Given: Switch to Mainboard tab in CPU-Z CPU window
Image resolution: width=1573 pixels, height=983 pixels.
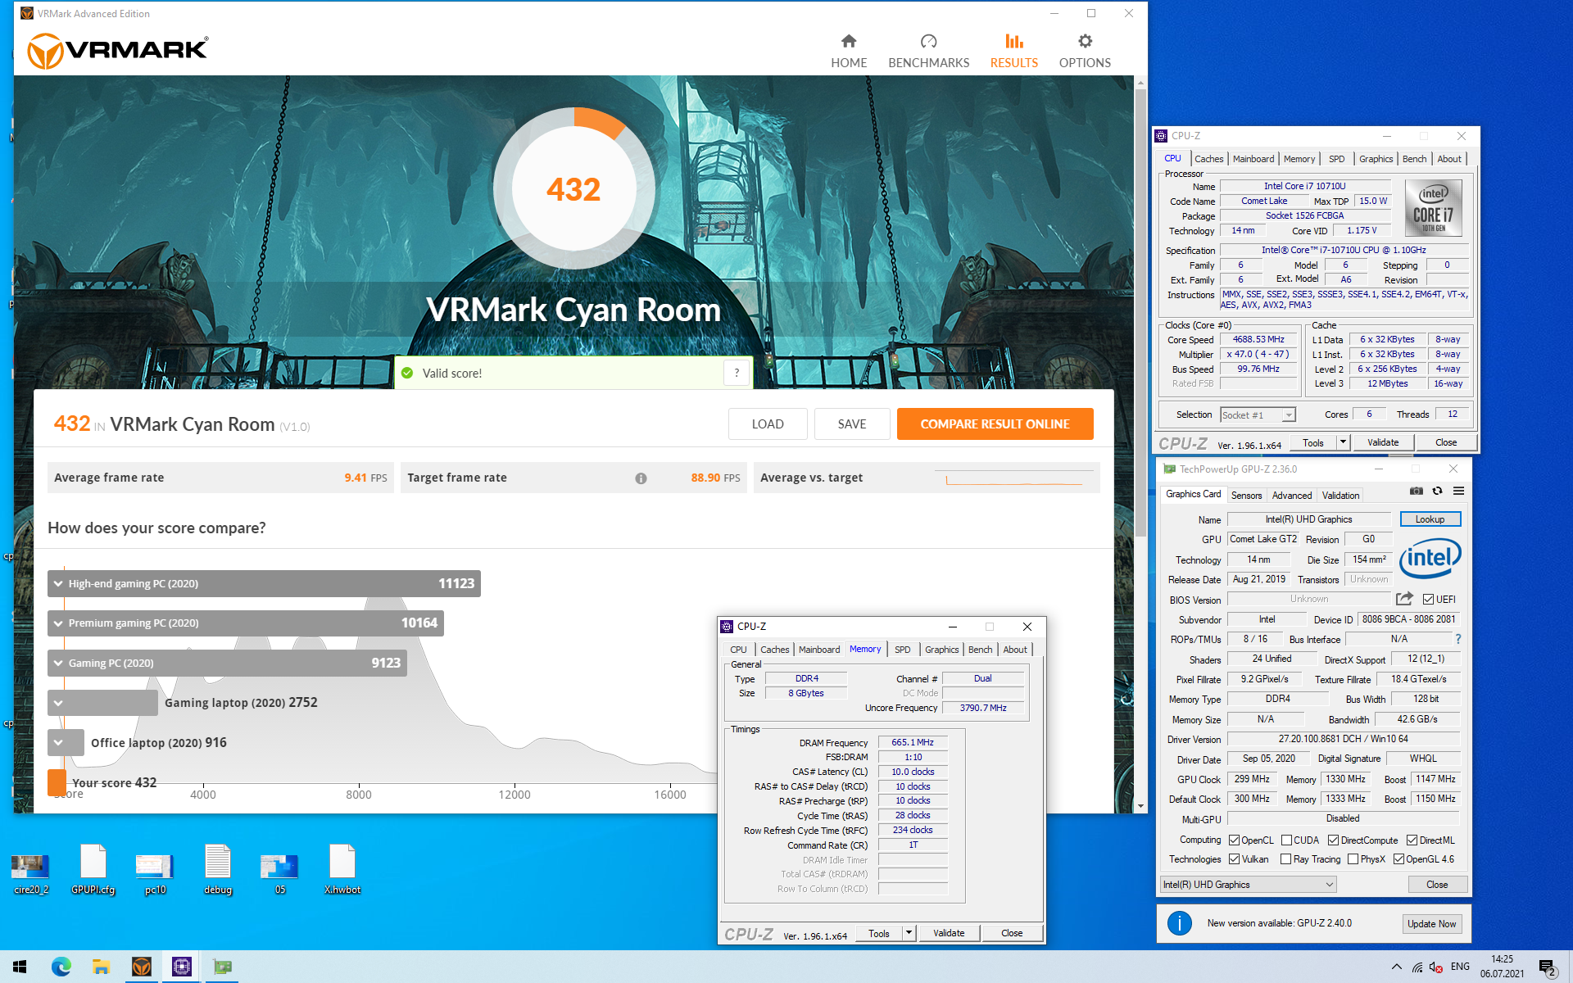Looking at the screenshot, I should (x=1253, y=159).
